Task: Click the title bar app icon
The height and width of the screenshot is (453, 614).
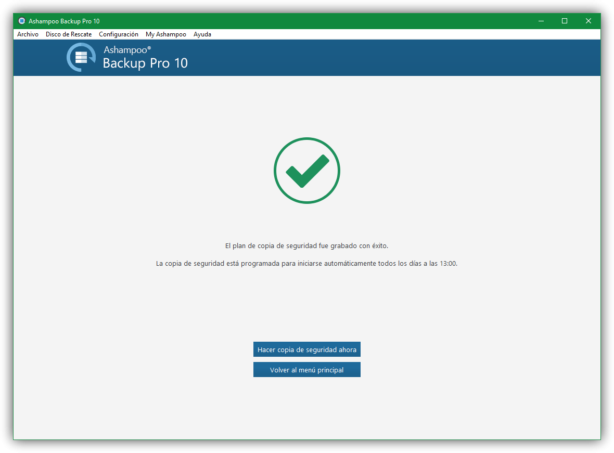Action: [x=21, y=21]
